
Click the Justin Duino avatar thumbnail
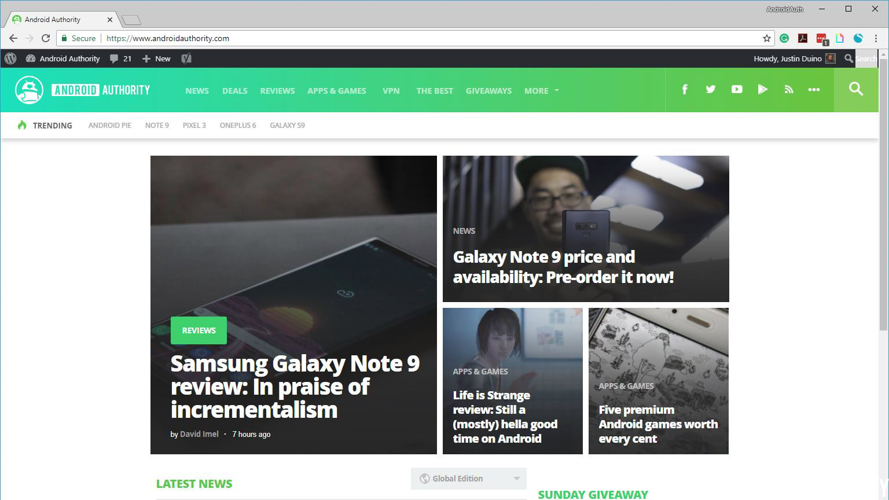tap(831, 58)
